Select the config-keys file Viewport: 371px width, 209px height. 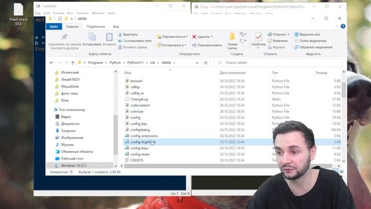point(139,148)
